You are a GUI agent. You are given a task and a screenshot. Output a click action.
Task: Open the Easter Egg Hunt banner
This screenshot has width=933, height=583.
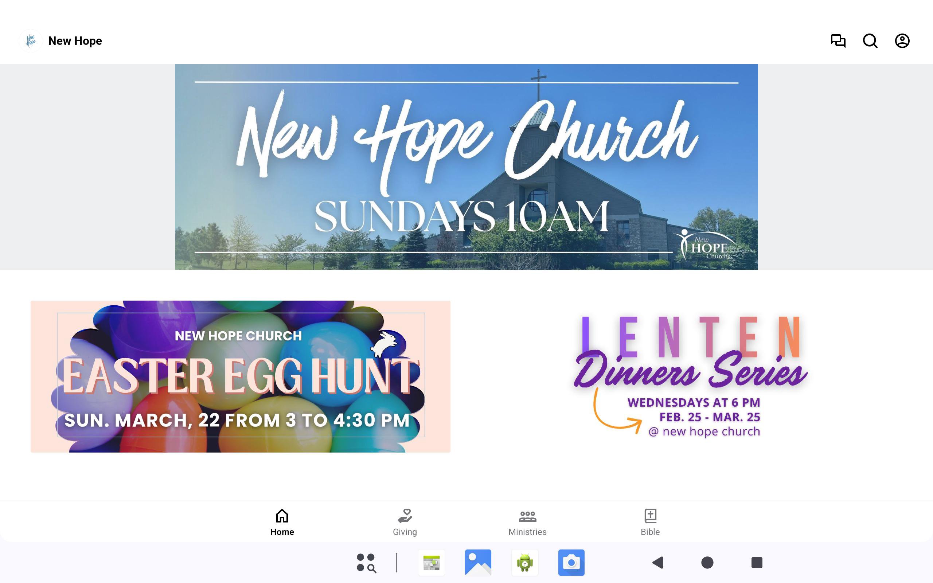click(240, 376)
